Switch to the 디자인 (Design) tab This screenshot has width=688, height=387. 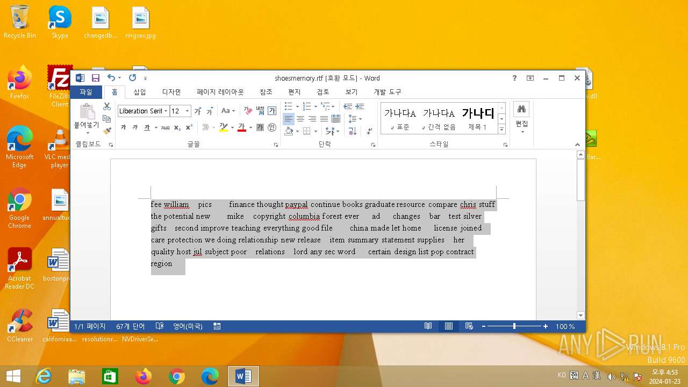tap(171, 92)
